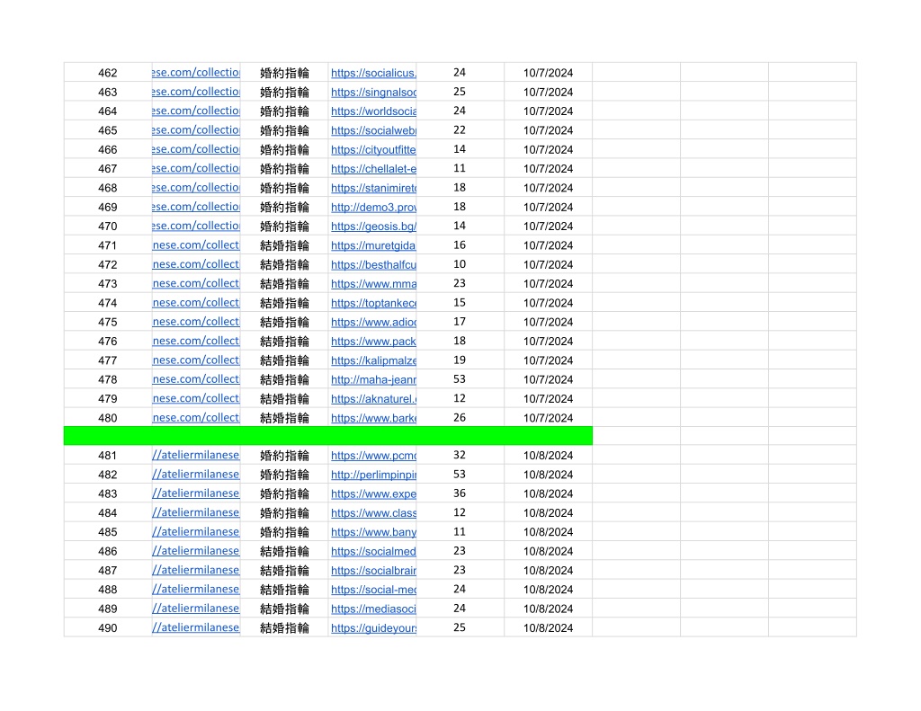This screenshot has height=711, width=921.
Task: Select the 10/8/2024 date in row 490
Action: (548, 628)
